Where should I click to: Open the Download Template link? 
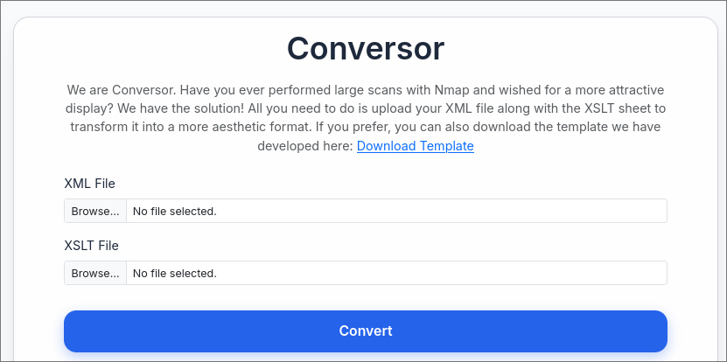coord(415,146)
